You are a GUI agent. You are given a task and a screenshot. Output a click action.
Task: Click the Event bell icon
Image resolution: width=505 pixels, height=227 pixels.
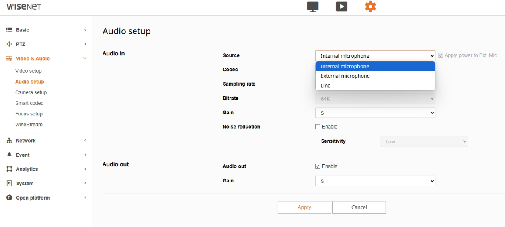click(x=9, y=155)
